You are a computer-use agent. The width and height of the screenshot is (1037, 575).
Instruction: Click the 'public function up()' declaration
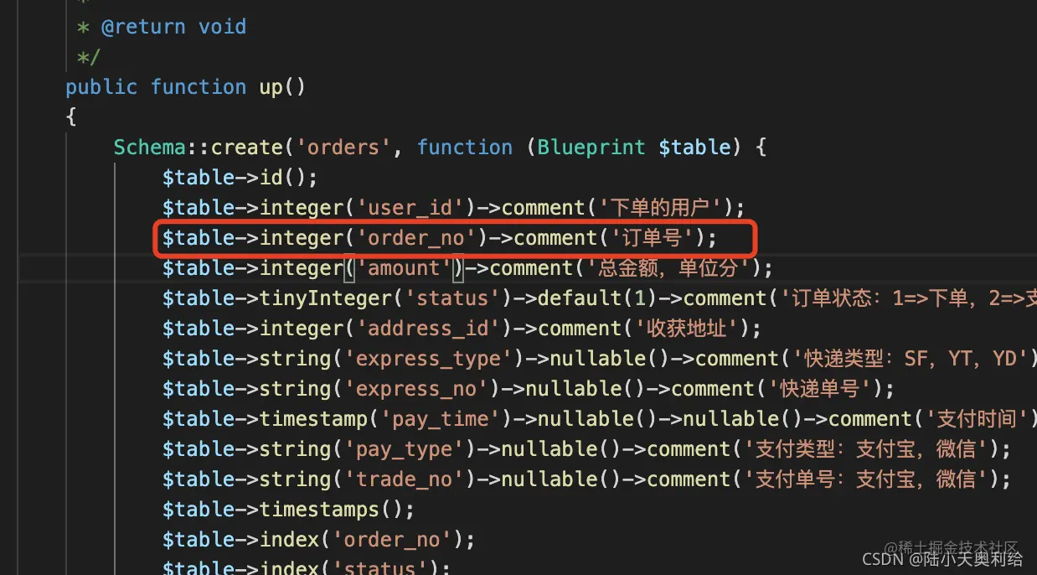click(186, 87)
